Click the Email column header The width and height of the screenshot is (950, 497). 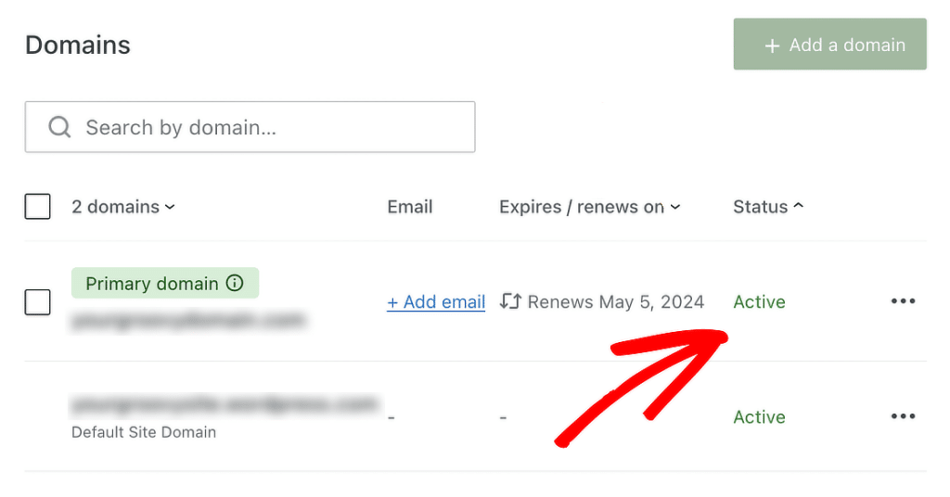409,207
